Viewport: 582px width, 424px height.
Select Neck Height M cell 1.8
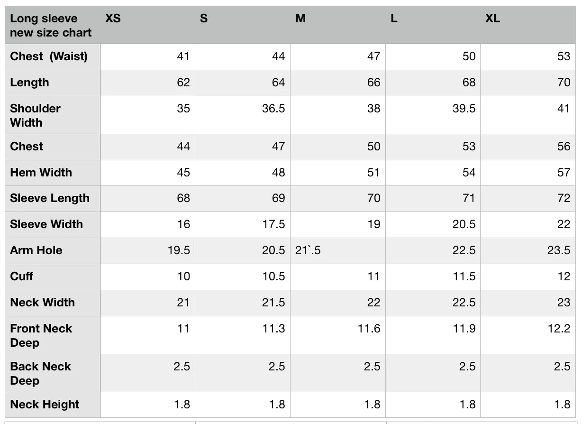coord(338,405)
